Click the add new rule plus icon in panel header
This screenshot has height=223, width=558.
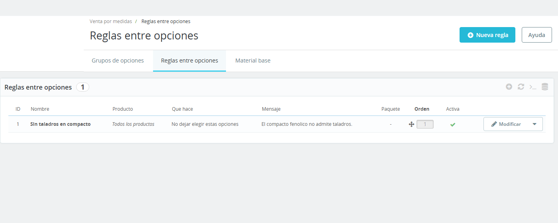tap(509, 87)
